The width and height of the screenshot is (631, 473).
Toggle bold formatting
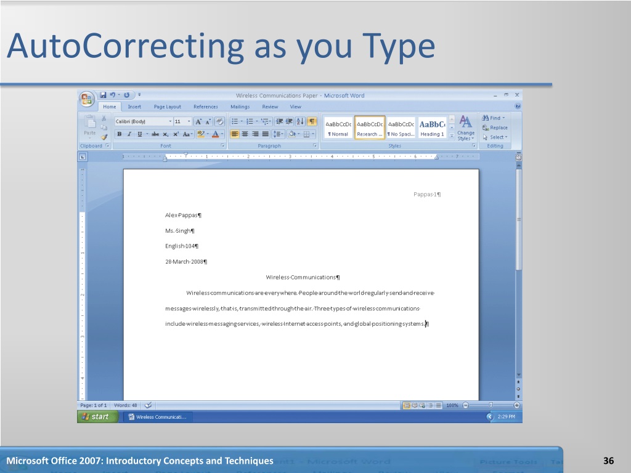click(x=119, y=134)
